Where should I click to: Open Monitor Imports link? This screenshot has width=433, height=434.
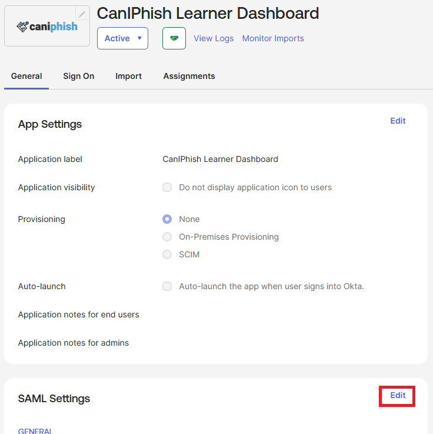coord(273,38)
